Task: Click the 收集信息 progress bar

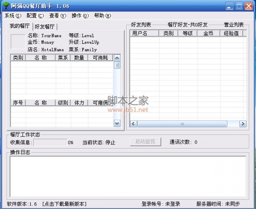Action: coord(50,142)
